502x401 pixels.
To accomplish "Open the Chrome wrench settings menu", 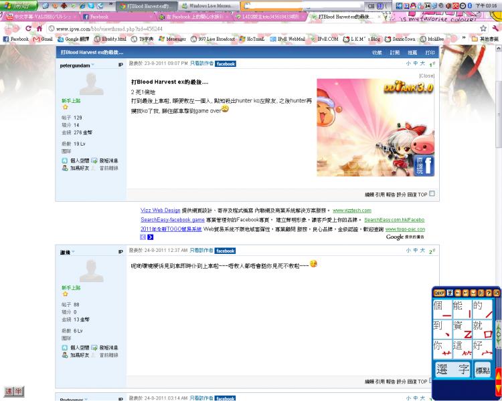I will [x=496, y=29].
